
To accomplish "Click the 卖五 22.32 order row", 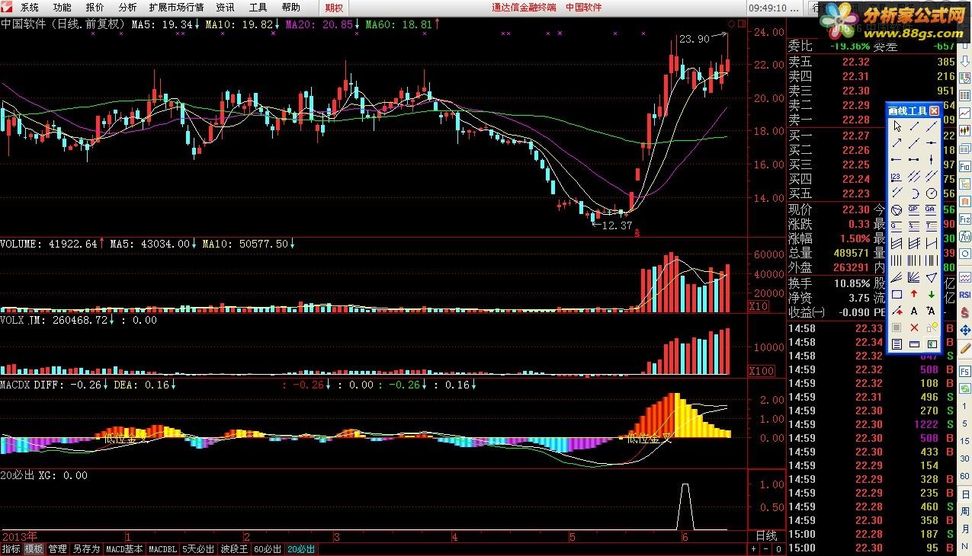I will click(871, 62).
